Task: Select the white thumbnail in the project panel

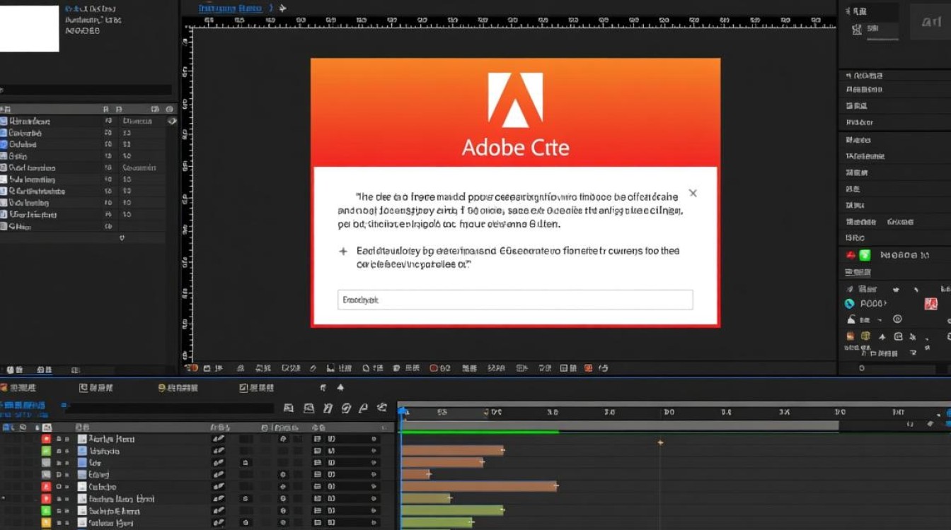Action: point(29,28)
